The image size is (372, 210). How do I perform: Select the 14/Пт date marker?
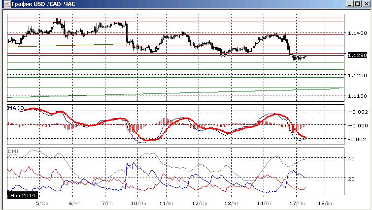[x=265, y=204]
